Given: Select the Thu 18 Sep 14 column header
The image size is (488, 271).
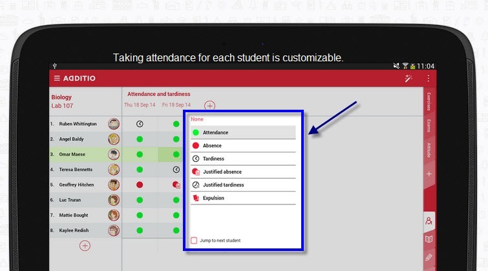Looking at the screenshot, I should tap(140, 105).
